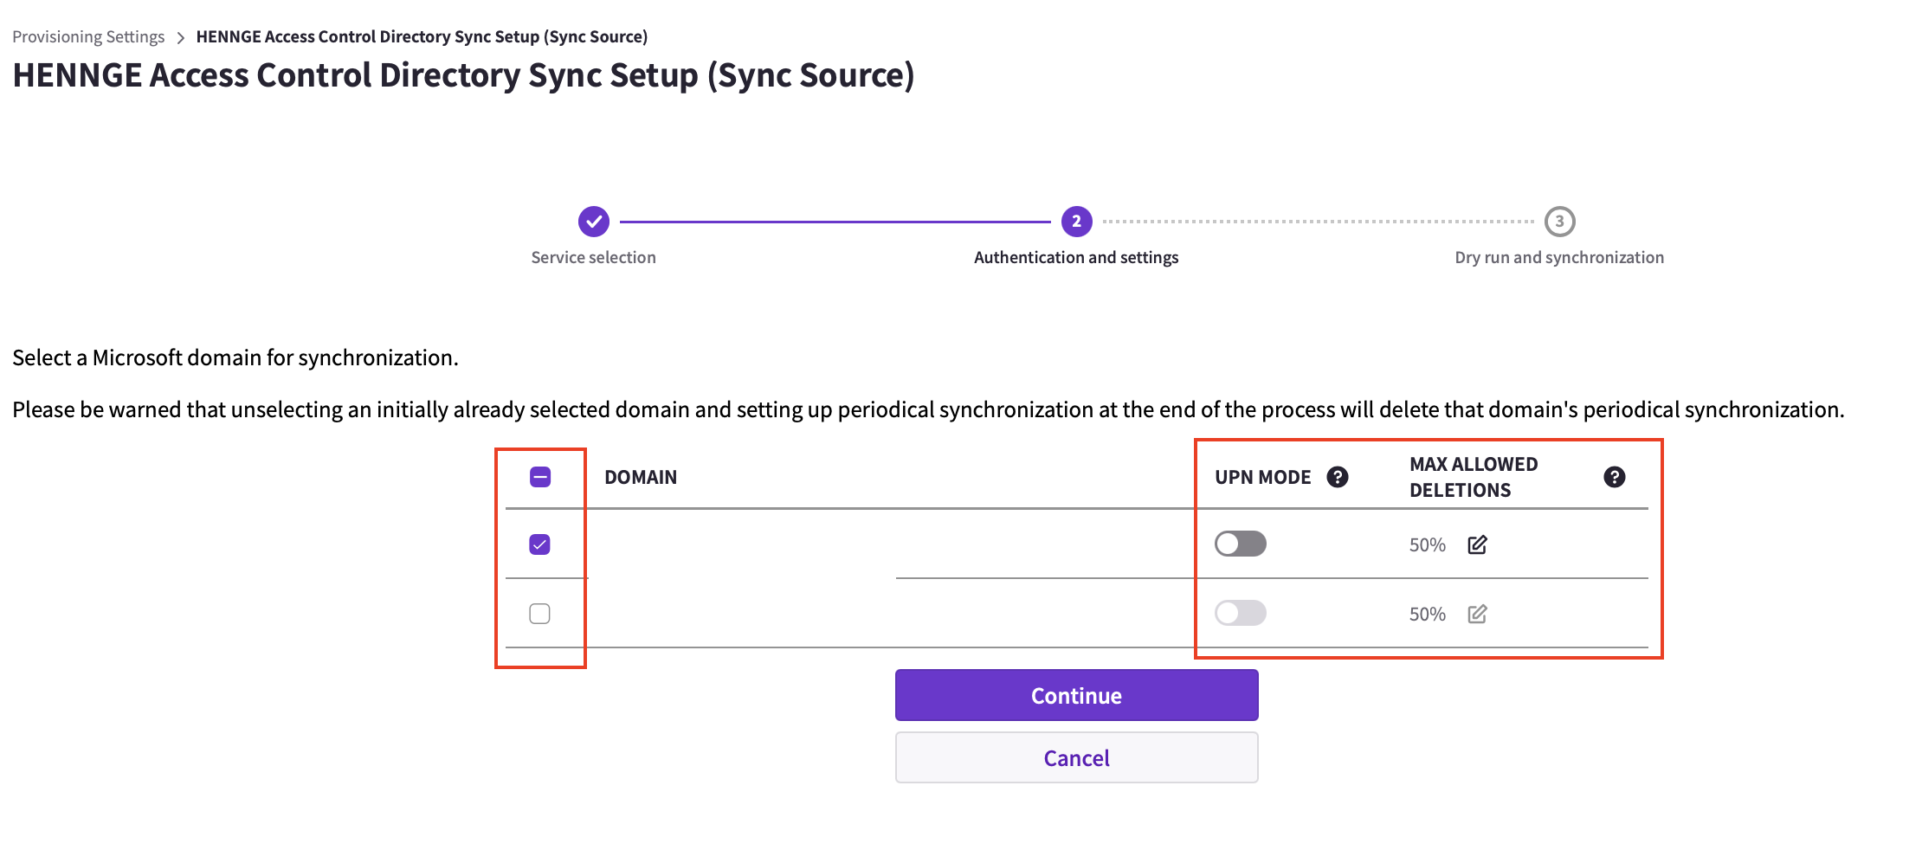Check the second domain row checkbox
This screenshot has width=1922, height=850.
(540, 614)
